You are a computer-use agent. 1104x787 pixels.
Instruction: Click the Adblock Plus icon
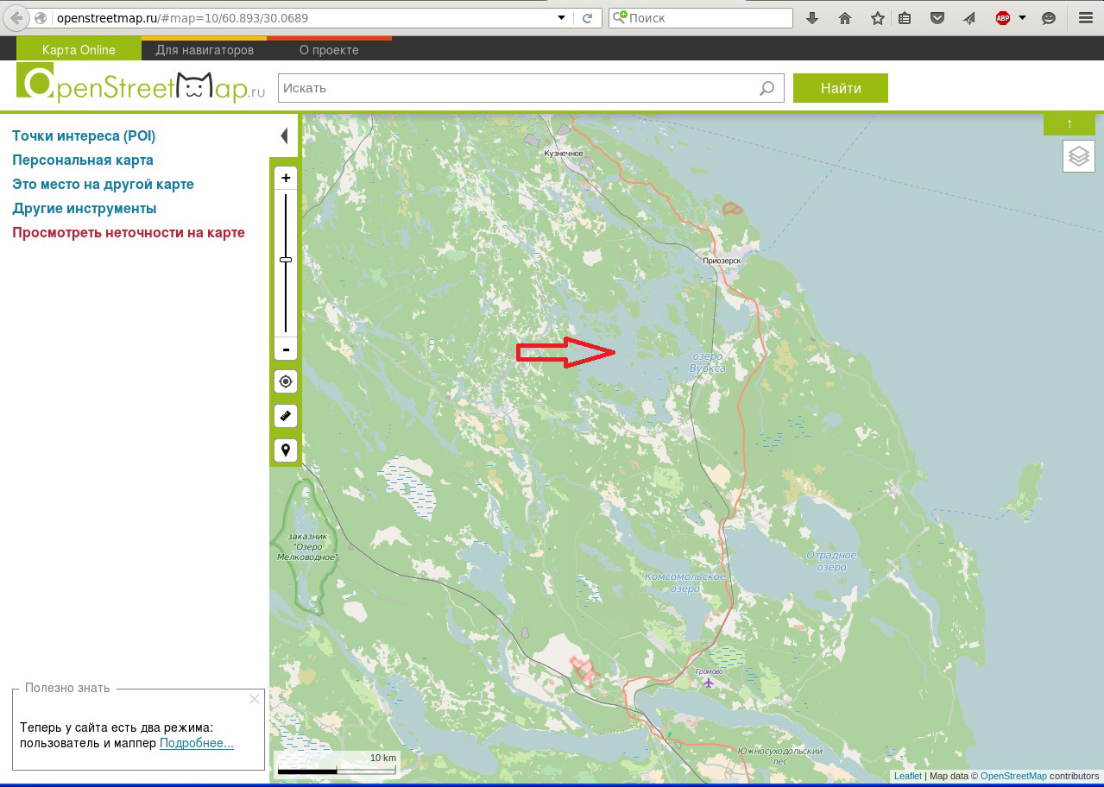[x=1002, y=18]
